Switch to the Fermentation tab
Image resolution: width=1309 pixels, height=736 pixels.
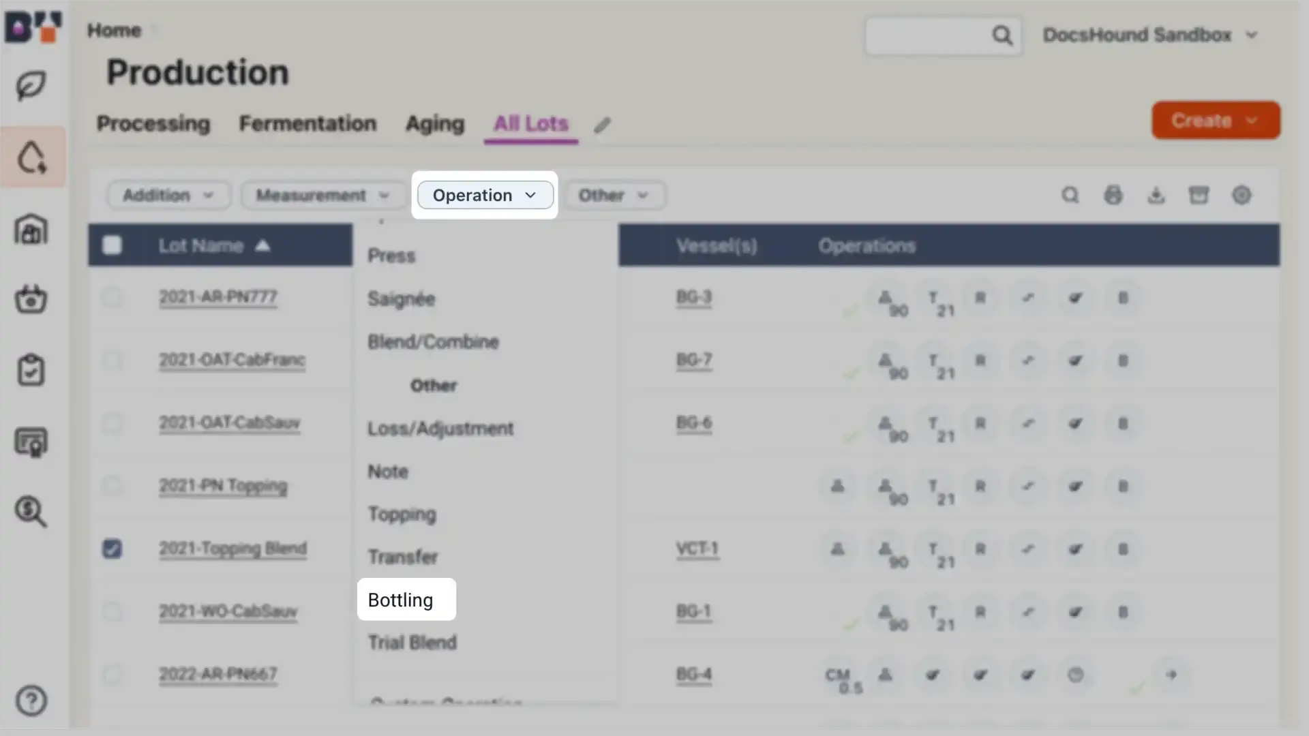click(x=308, y=122)
